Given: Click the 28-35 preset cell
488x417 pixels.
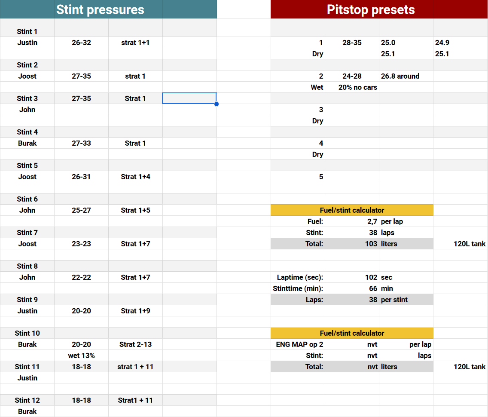Looking at the screenshot, I should [x=352, y=43].
